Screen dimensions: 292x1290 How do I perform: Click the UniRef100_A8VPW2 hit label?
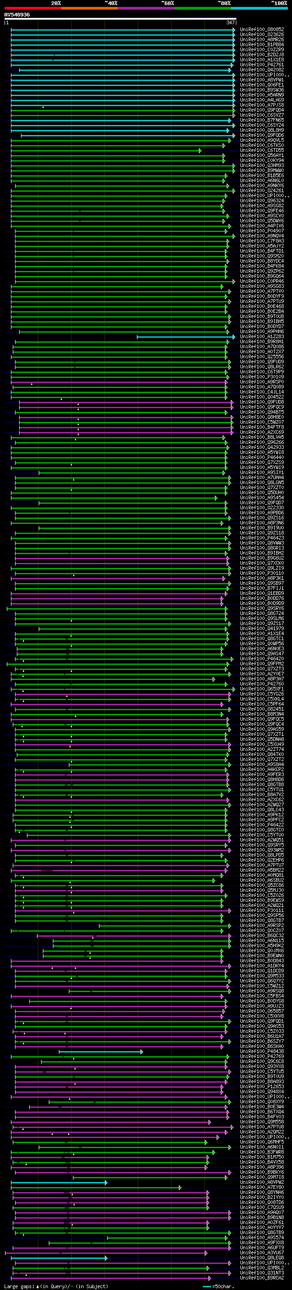coord(261,1182)
